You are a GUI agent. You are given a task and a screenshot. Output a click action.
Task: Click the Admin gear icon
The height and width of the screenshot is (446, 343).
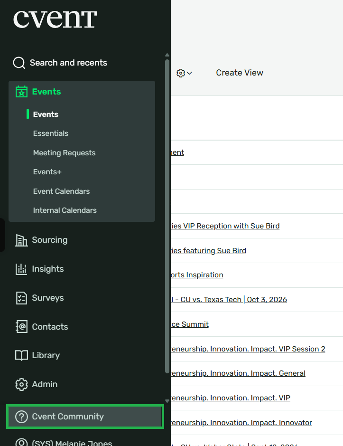click(21, 384)
